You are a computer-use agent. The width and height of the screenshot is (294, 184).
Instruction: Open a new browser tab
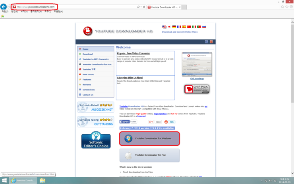(x=184, y=7)
